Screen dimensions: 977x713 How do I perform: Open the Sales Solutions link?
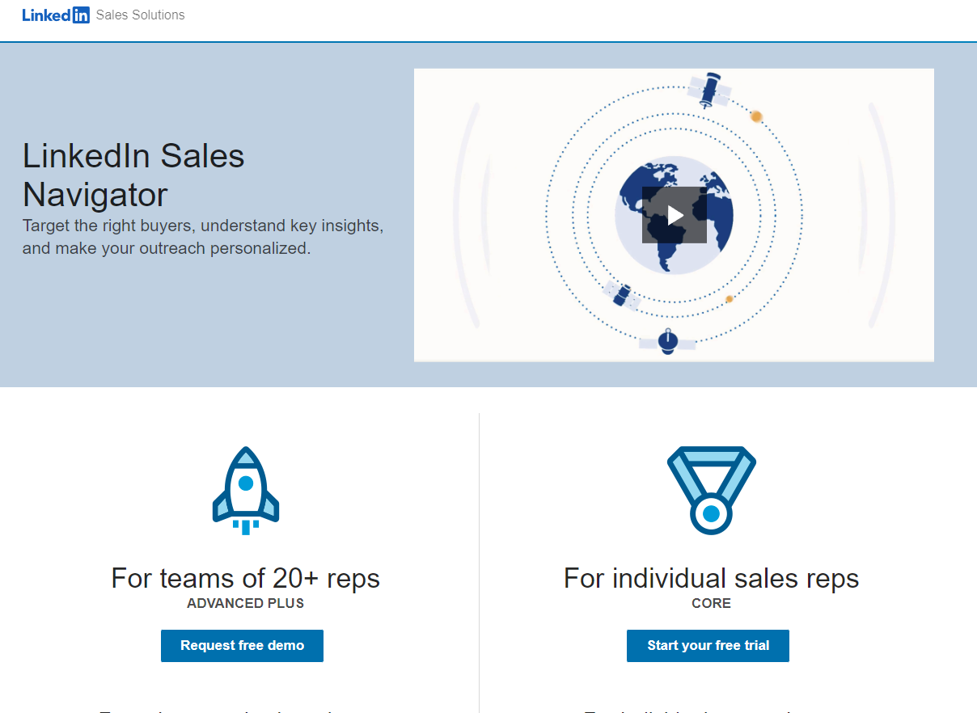coord(140,15)
